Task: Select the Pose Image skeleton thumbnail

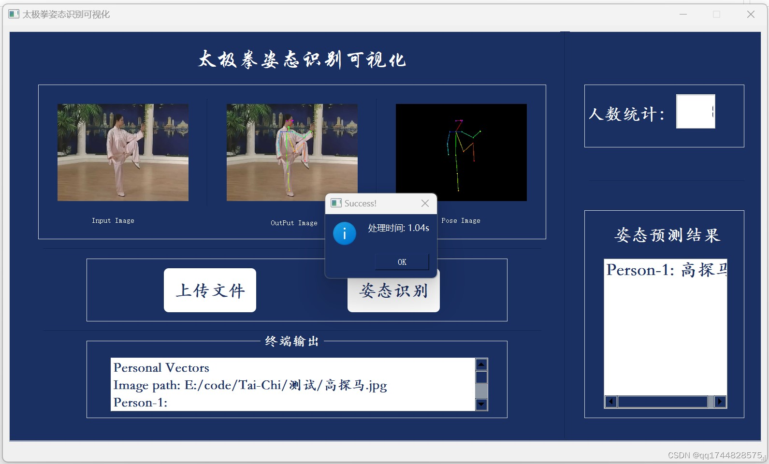Action: click(461, 152)
